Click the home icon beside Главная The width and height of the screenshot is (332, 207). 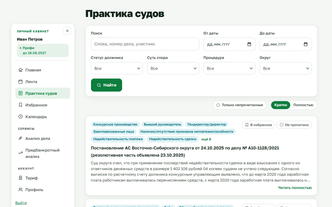[x=20, y=70]
